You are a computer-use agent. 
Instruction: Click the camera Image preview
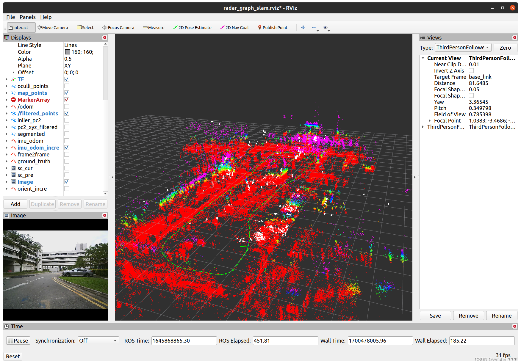coord(55,270)
